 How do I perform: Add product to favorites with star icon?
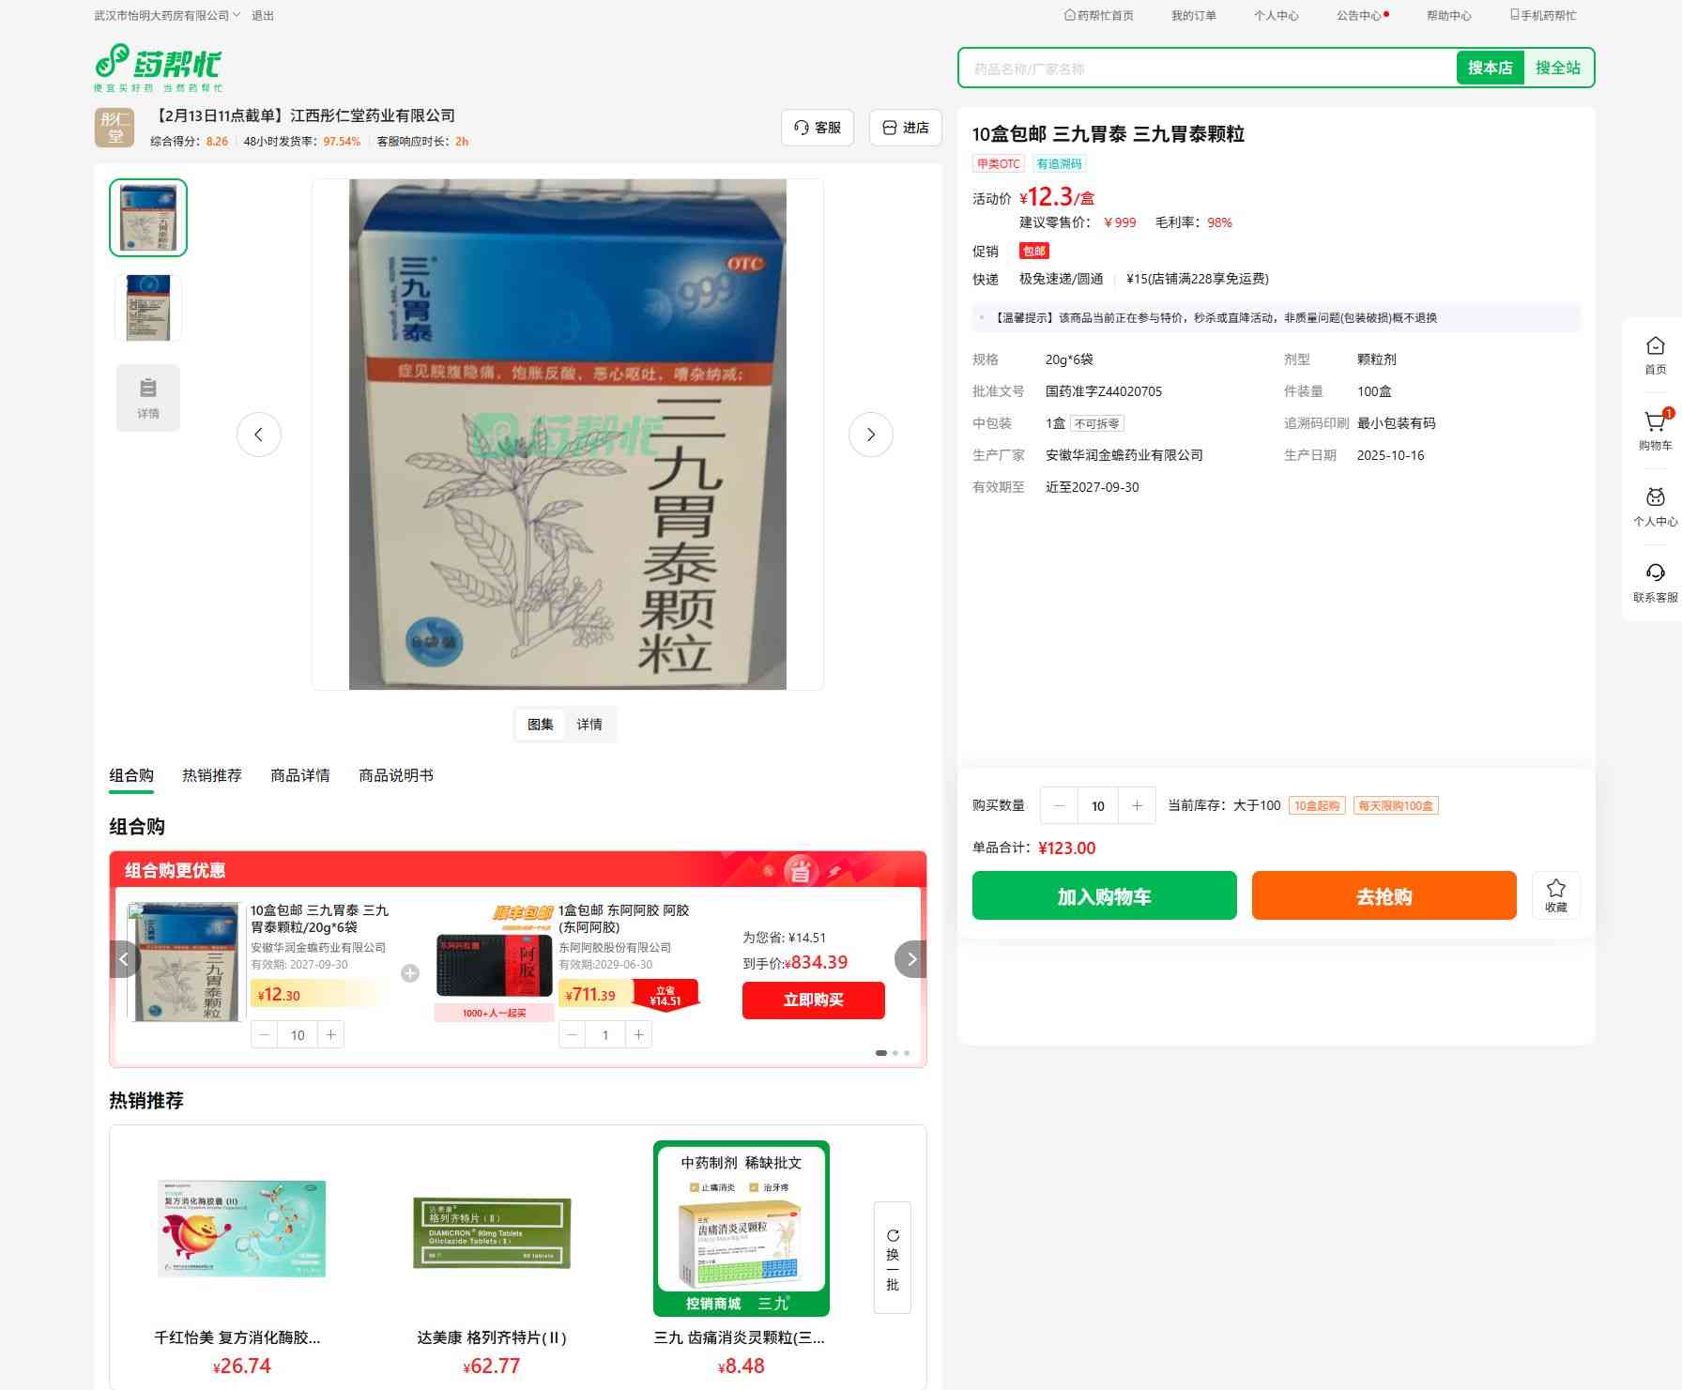[x=1555, y=894]
